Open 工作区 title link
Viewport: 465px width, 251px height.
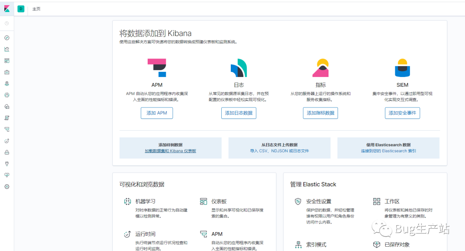pyautogui.click(x=392, y=202)
